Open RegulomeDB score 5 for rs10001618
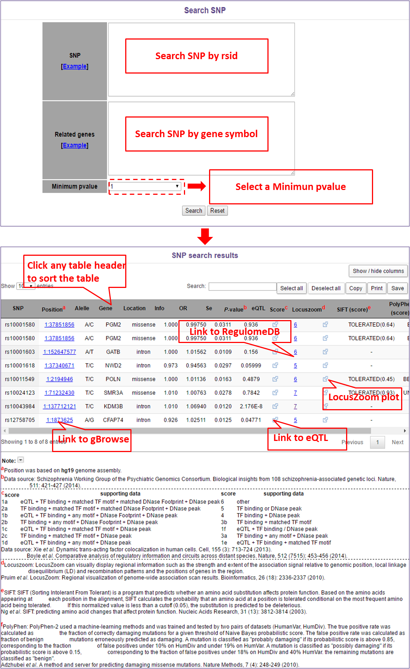Image resolution: width=410 pixels, height=669 pixels. coord(295,366)
